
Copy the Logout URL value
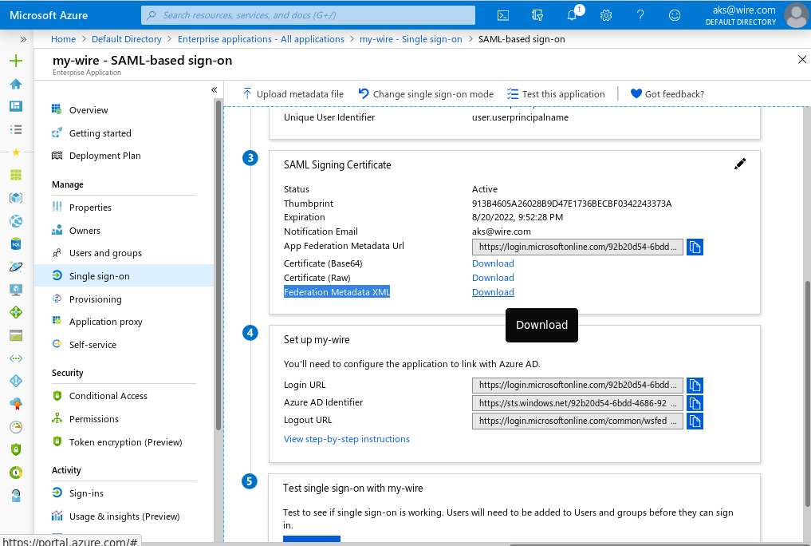point(695,421)
